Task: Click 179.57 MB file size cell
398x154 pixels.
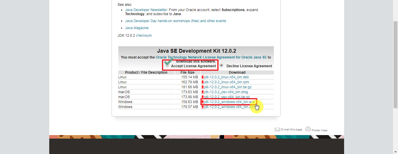Action: [x=189, y=107]
